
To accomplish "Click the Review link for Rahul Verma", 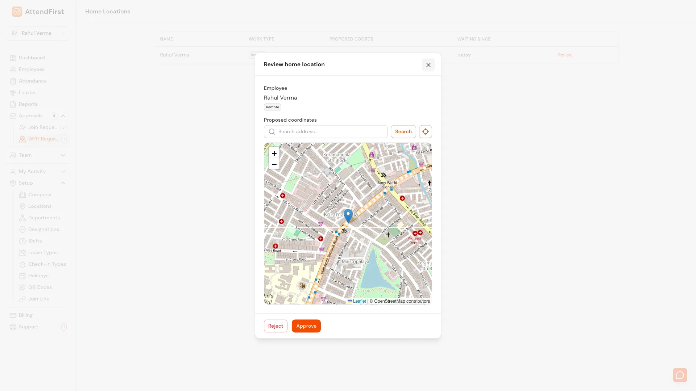I will (565, 55).
